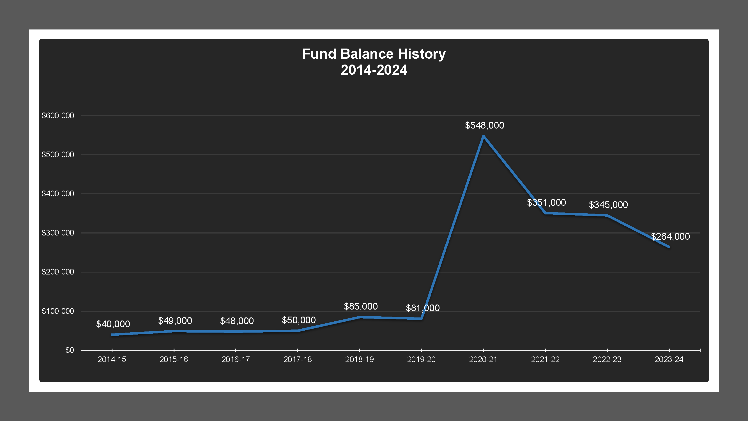This screenshot has height=421, width=748.
Task: Select the $264,000 data label
Action: 670,237
